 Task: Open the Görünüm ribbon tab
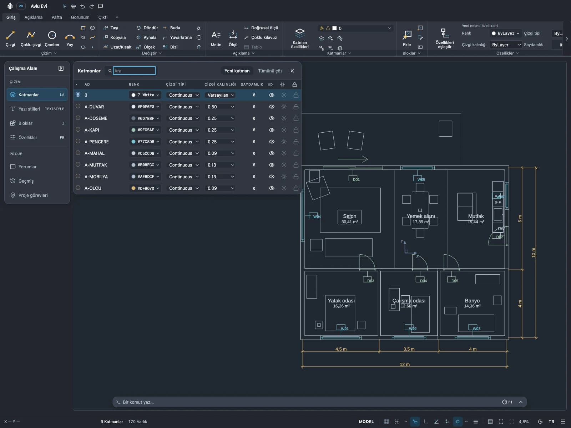(80, 17)
